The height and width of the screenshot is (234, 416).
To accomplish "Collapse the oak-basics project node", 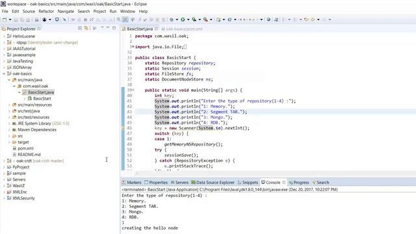I will [x=4, y=73].
